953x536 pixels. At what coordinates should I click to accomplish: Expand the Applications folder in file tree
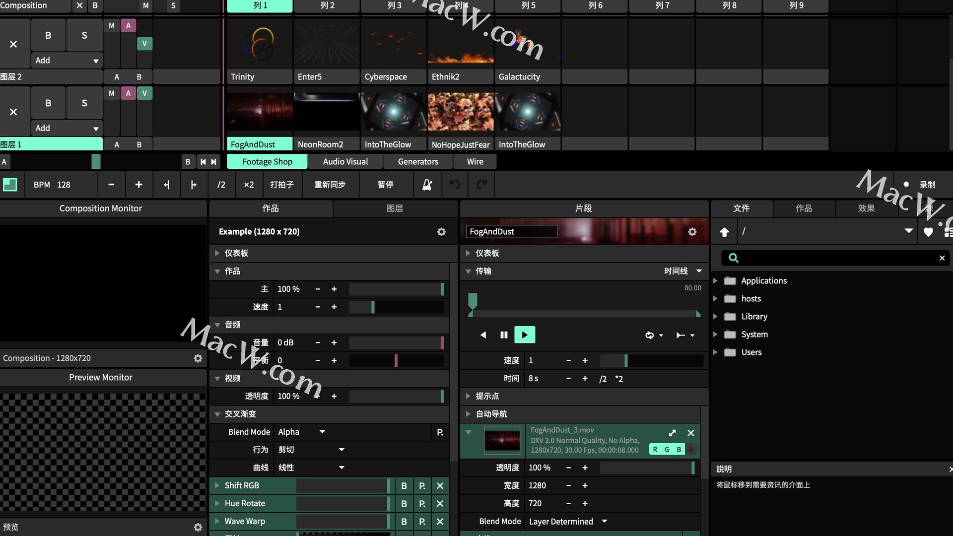tap(715, 281)
